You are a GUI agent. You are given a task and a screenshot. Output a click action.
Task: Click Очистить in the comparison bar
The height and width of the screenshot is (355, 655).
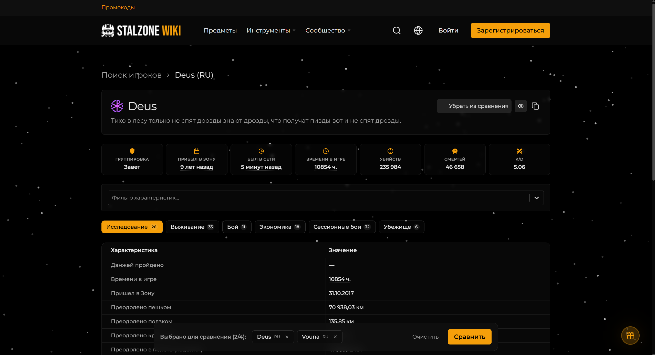pos(425,337)
